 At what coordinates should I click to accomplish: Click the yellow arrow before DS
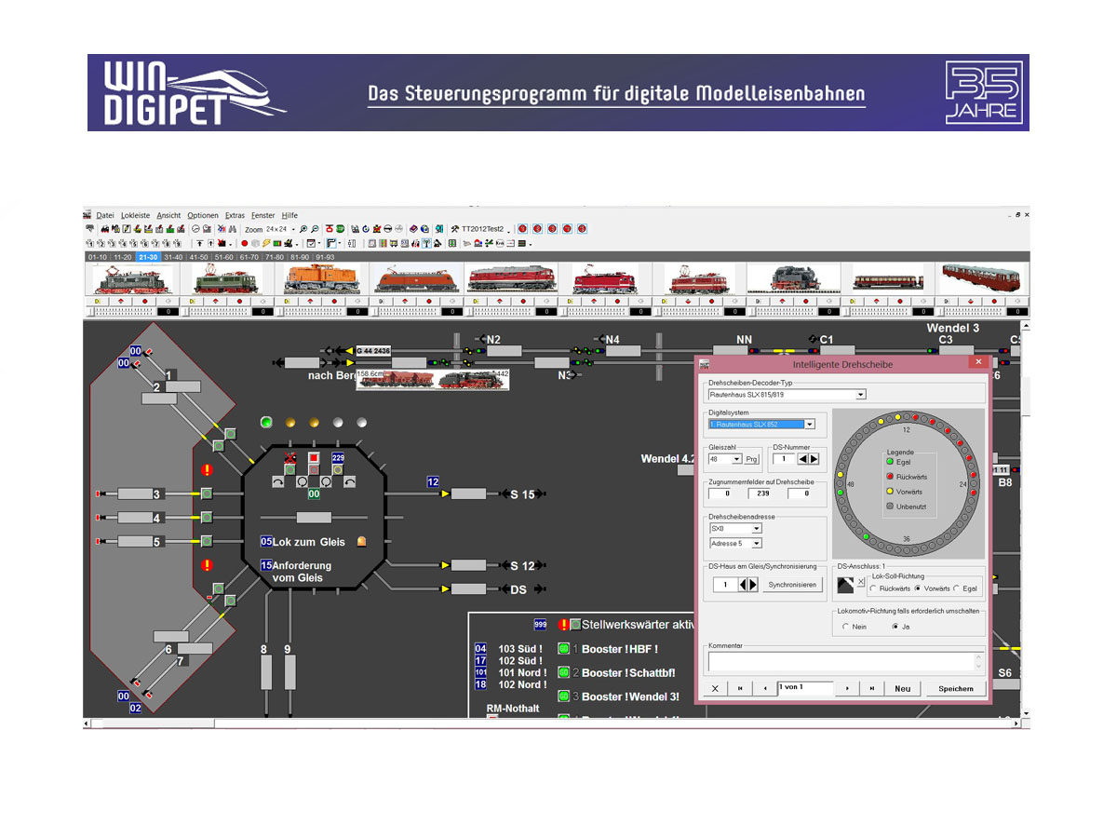[445, 588]
